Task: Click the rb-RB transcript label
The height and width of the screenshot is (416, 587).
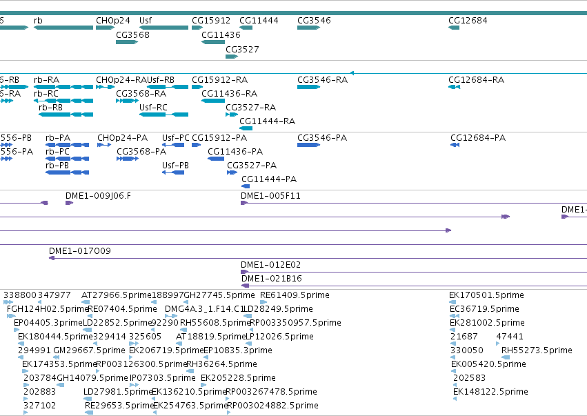Action: [x=50, y=108]
